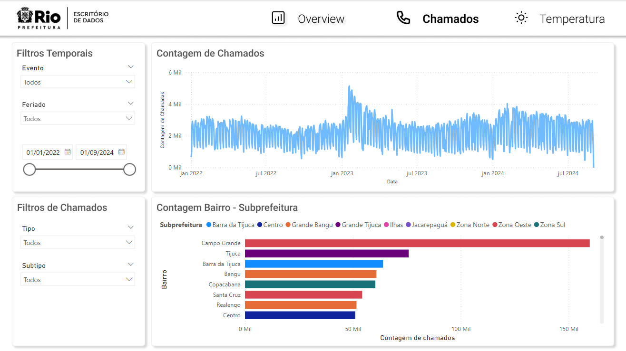Go to the Overview page
Image resolution: width=626 pixels, height=351 pixels.
click(321, 19)
